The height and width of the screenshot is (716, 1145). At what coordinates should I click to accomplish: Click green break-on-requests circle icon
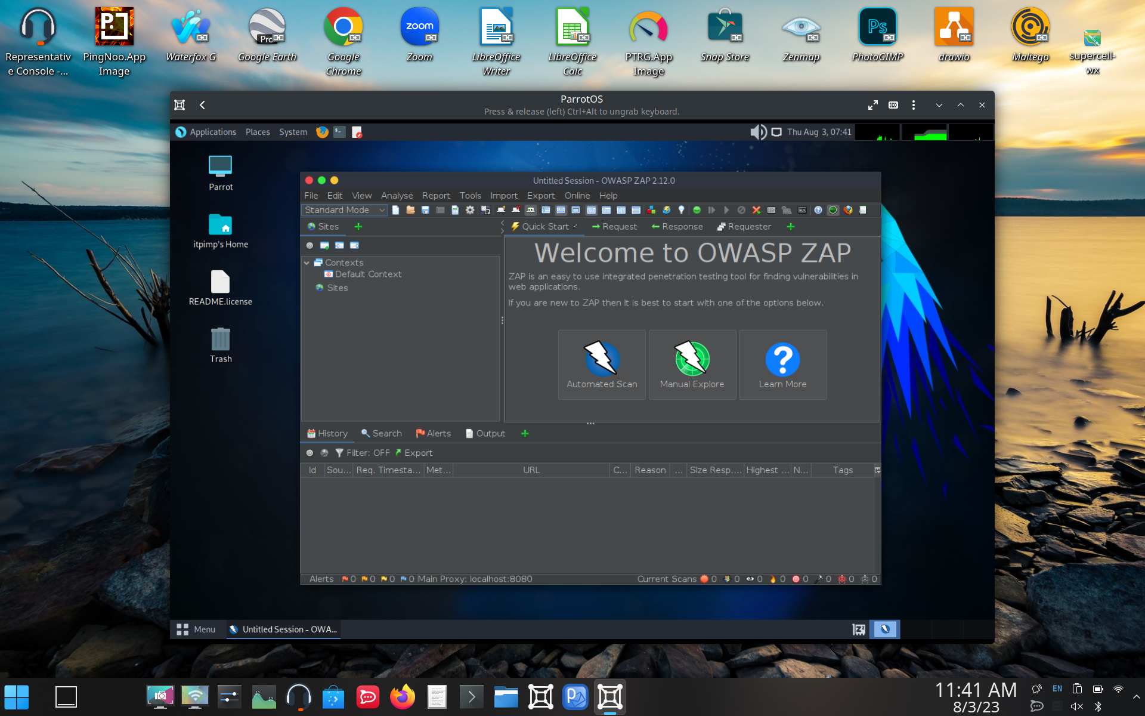pyautogui.click(x=696, y=210)
